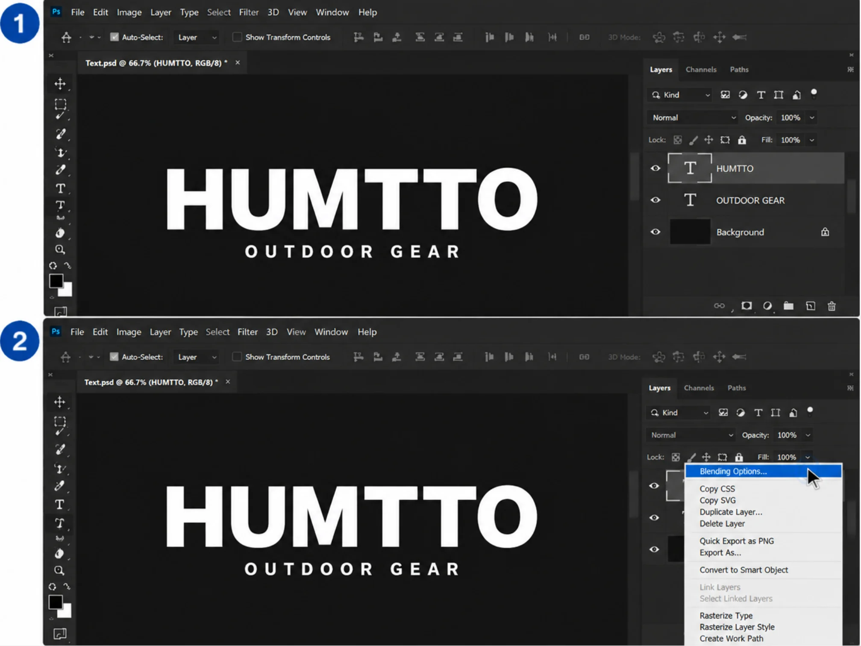The width and height of the screenshot is (861, 646).
Task: Open Normal blend mode dropdown in top window
Action: (x=693, y=117)
